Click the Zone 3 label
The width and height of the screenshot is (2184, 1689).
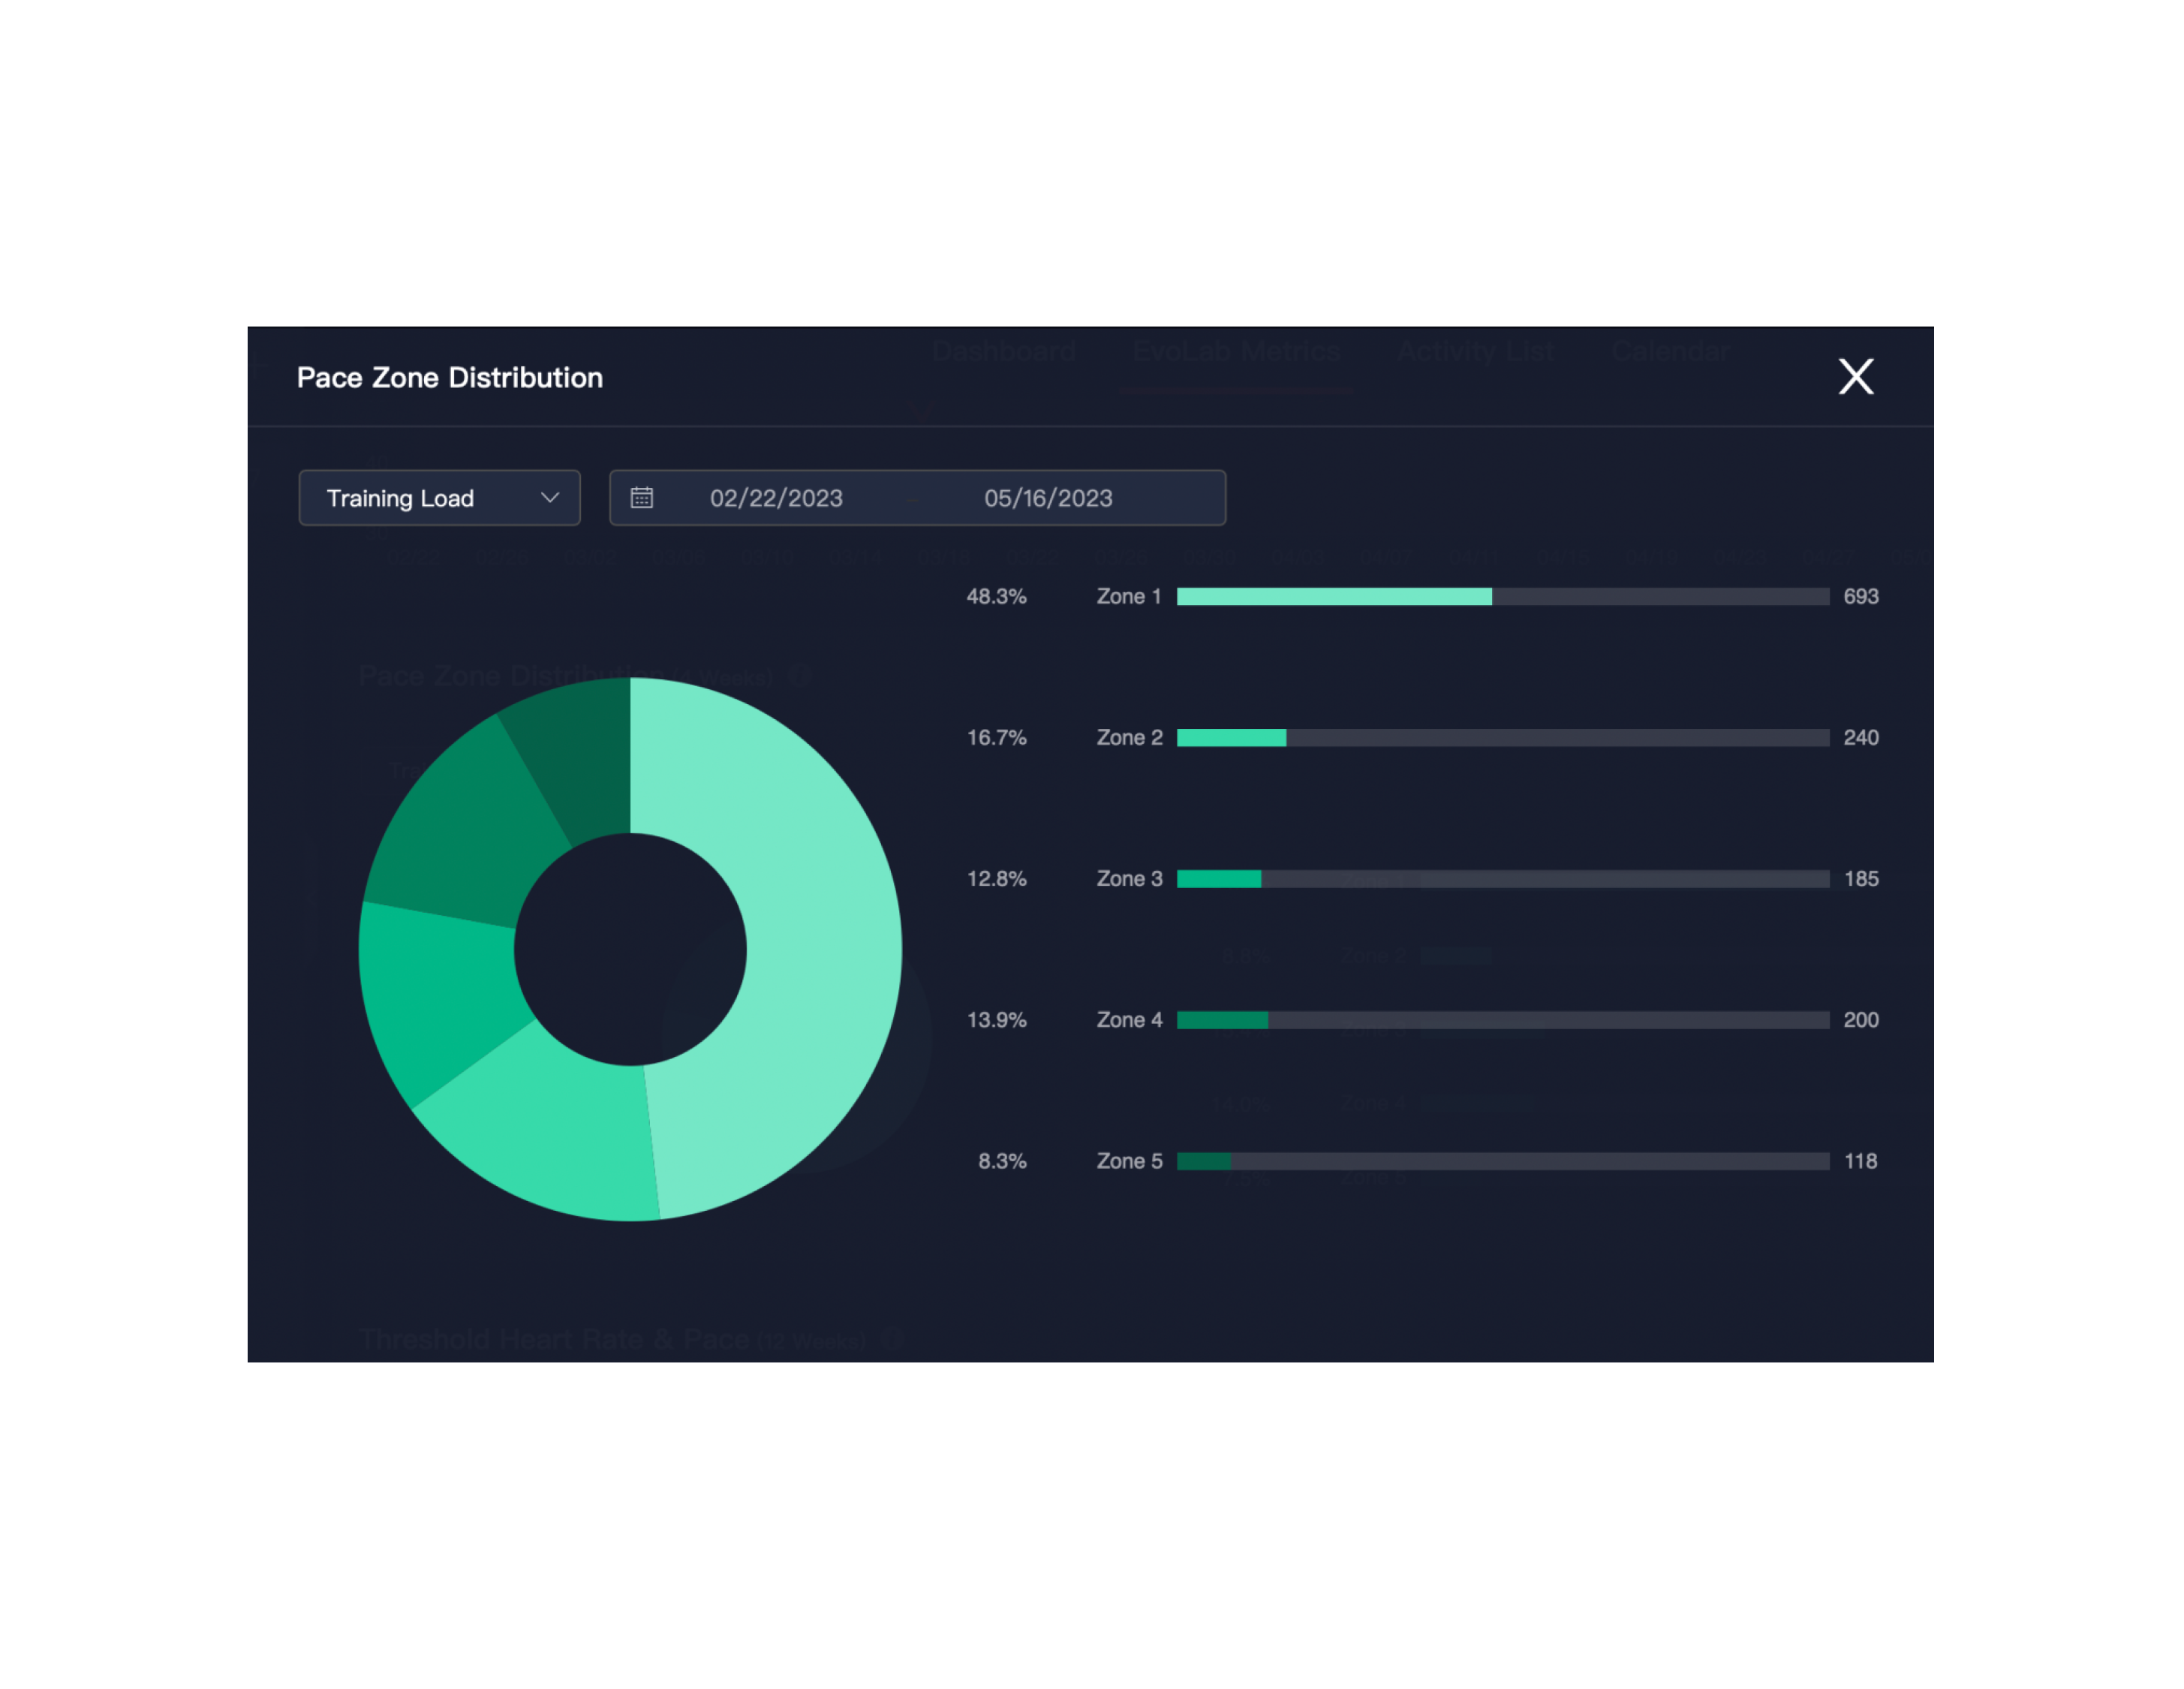(1129, 879)
